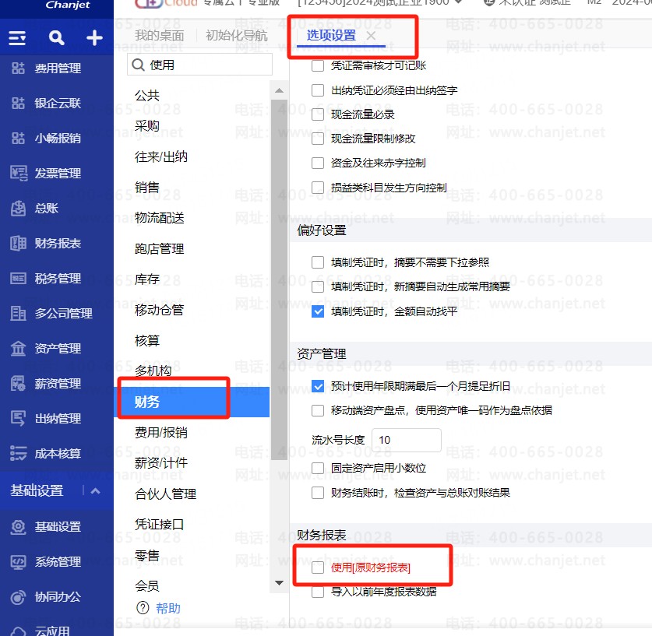The image size is (652, 636).
Task: Check 新摘要自动生成常用摘要 checkbox
Action: (318, 286)
